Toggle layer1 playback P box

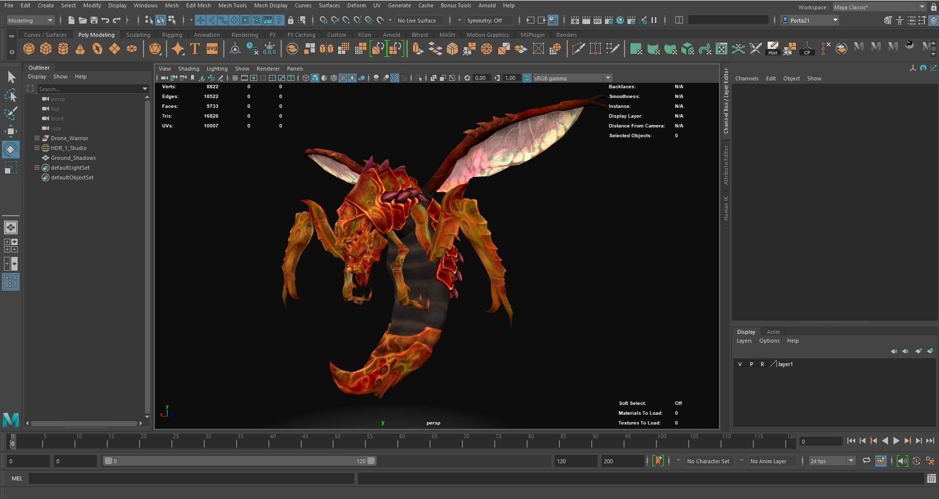[x=751, y=364]
